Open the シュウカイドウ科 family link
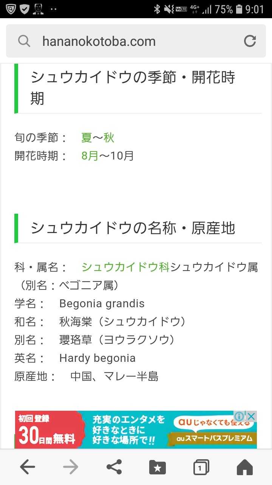The width and height of the screenshot is (272, 485). pyautogui.click(x=126, y=267)
